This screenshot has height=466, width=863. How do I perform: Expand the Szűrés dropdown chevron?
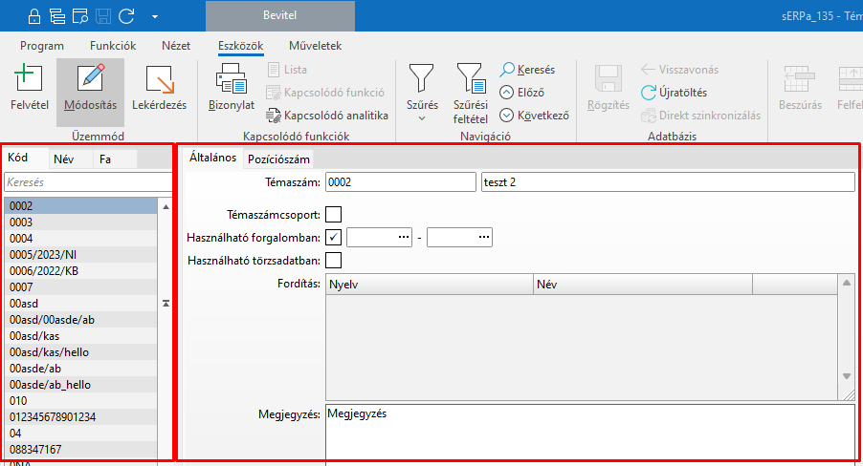(x=422, y=118)
